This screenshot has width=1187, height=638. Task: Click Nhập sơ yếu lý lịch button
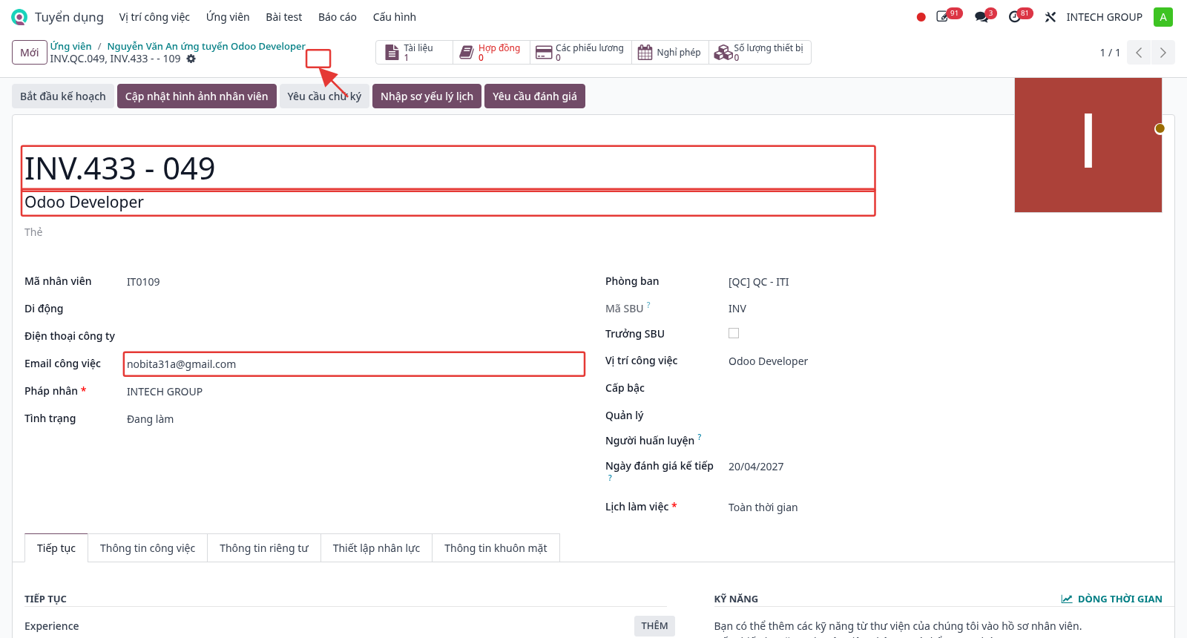point(427,96)
